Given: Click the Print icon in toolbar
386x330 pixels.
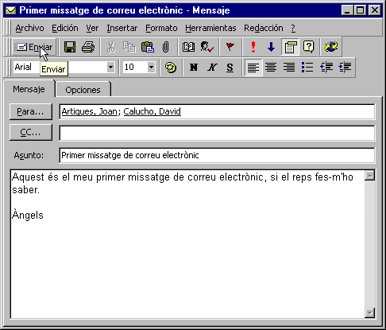Looking at the screenshot, I should (88, 47).
